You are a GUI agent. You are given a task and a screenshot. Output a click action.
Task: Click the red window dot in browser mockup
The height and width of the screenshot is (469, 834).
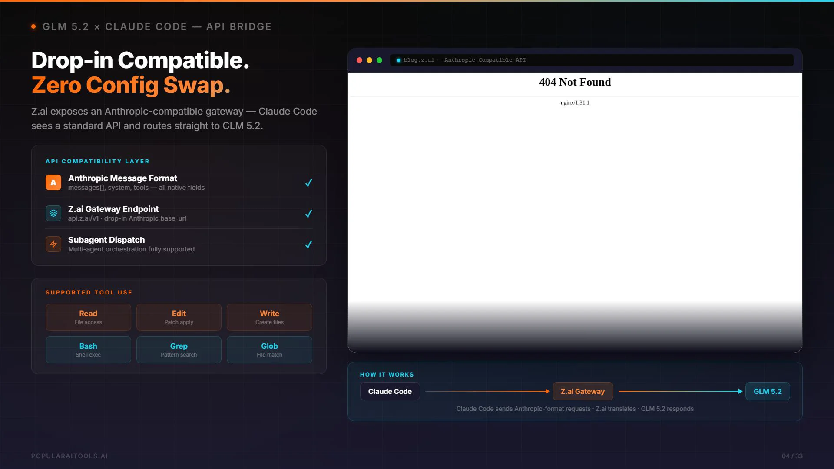click(x=359, y=60)
